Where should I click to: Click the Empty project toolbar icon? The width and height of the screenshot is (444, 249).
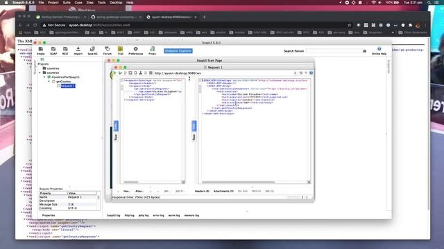(x=41, y=50)
